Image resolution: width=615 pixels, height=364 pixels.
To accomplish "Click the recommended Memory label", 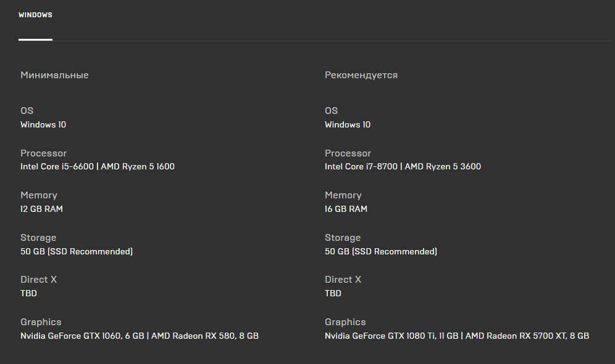I will pos(343,195).
